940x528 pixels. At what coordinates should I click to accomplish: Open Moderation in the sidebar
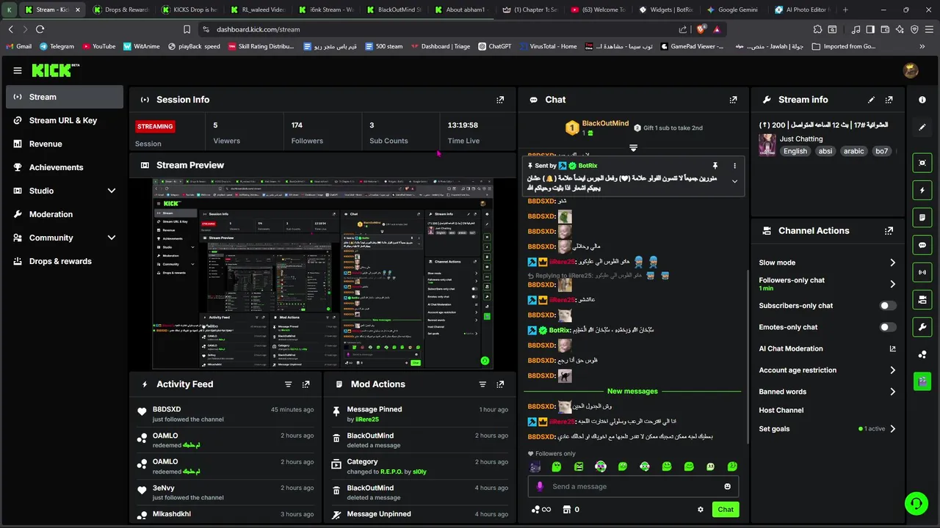[x=65, y=214]
